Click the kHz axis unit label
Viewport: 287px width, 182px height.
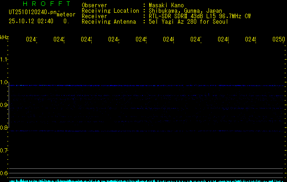[5, 36]
